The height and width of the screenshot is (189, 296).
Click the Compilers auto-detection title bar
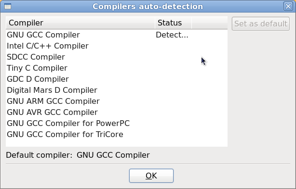(x=148, y=6)
